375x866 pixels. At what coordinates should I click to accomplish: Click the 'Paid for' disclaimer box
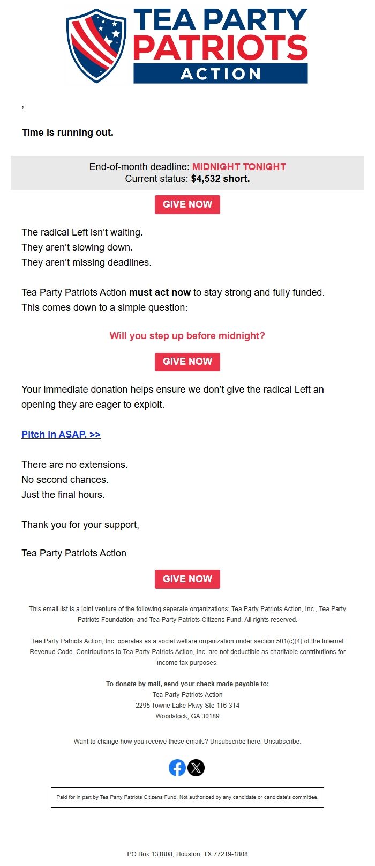point(187,797)
